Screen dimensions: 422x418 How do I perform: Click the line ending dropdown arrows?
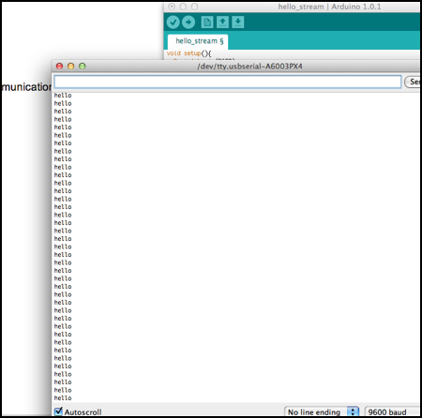[x=353, y=411]
